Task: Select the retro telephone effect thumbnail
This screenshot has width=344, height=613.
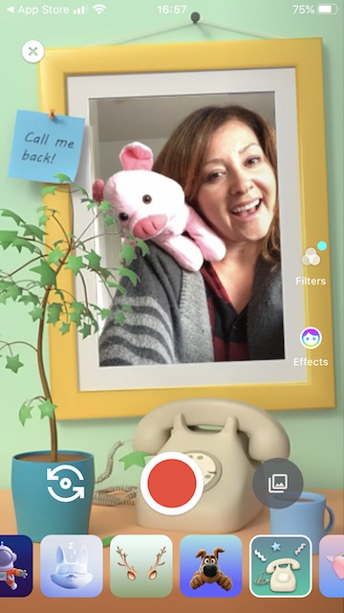Action: [x=280, y=566]
